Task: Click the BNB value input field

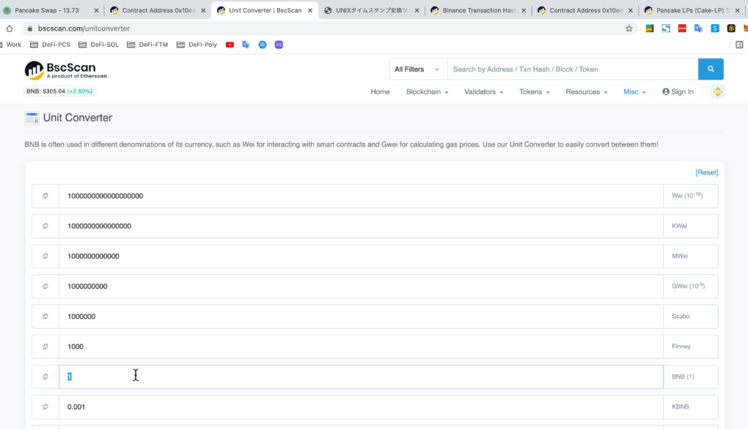Action: click(361, 376)
